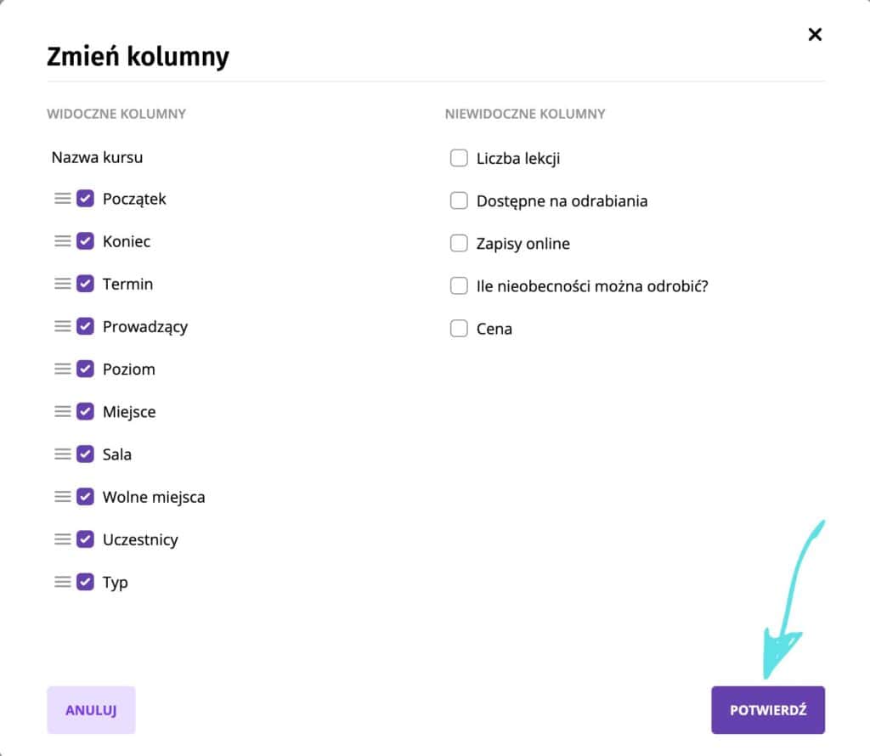Check the Cena column checkbox
Viewport: 870px width, 756px height.
tap(459, 329)
